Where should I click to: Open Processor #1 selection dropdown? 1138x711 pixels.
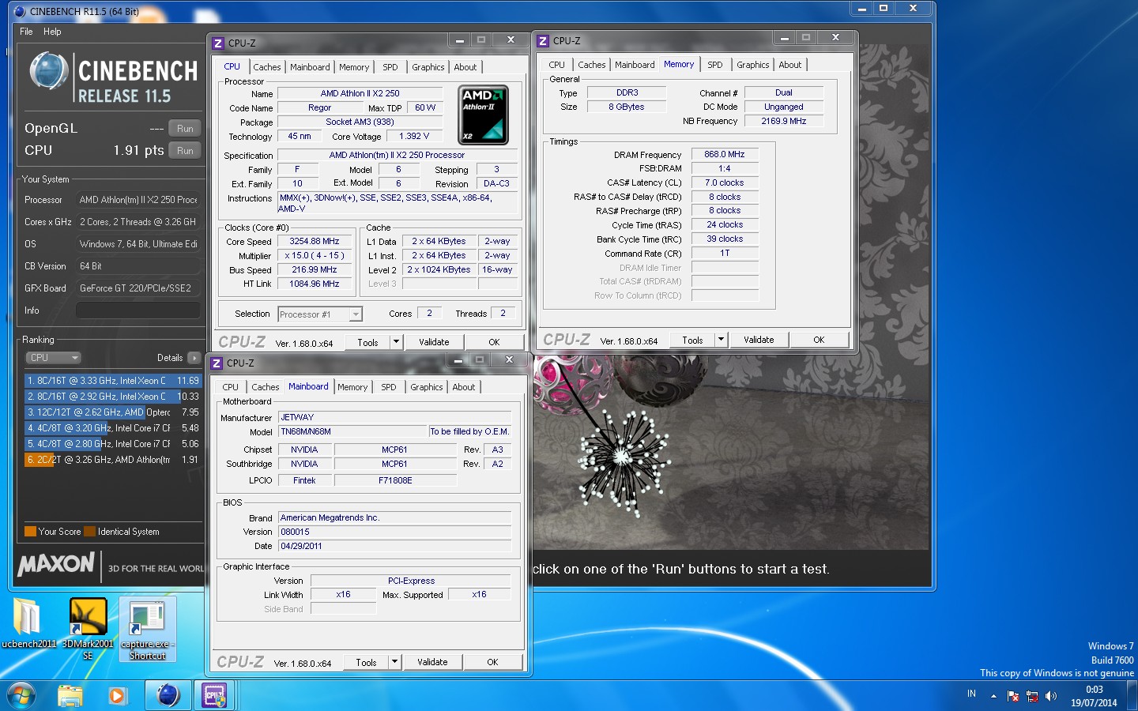(320, 314)
